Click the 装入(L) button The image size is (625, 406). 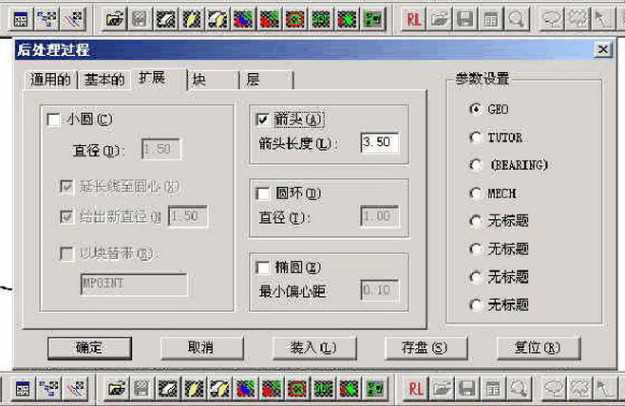[313, 348]
